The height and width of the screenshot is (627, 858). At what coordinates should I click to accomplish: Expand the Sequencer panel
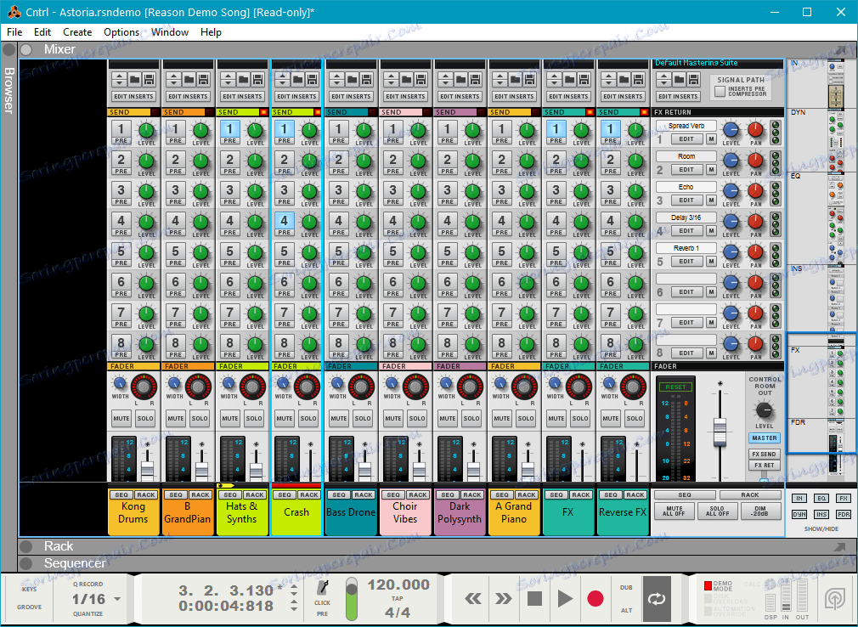(x=26, y=563)
